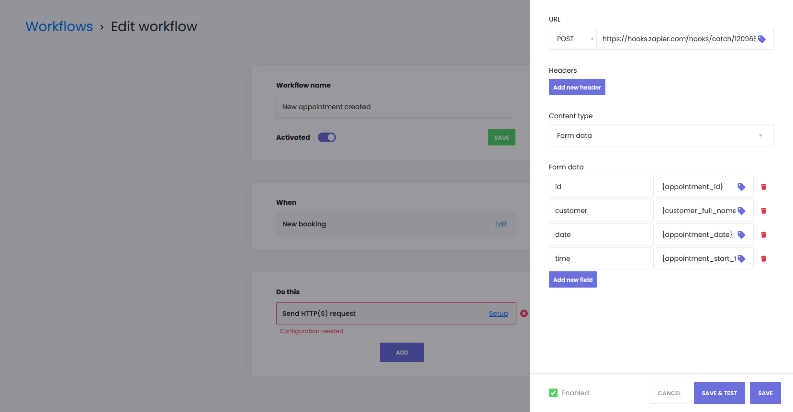Click Edit link for New booking trigger

(501, 224)
